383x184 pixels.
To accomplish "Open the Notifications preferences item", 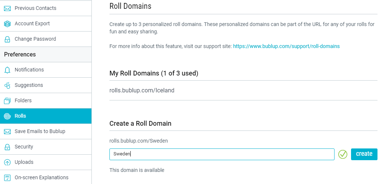I will tap(46, 70).
